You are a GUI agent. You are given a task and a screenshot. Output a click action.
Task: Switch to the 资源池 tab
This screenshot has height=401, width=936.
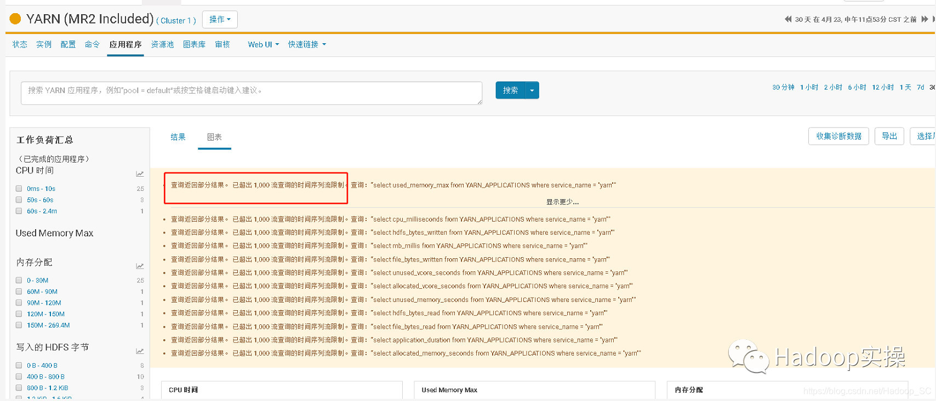click(x=162, y=44)
